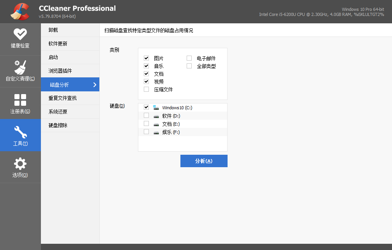
Task: Enable the 压缩文件 checkbox
Action: coord(147,89)
